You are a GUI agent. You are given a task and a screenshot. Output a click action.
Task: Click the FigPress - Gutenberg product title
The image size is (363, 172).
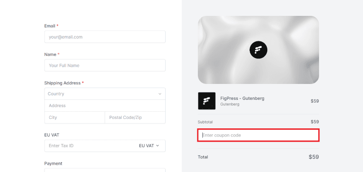coord(242,98)
